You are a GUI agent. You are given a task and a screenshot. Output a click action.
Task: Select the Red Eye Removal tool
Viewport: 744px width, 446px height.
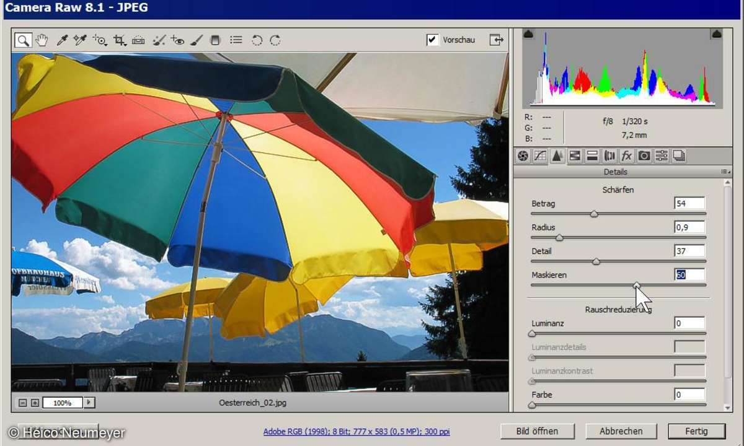point(177,40)
